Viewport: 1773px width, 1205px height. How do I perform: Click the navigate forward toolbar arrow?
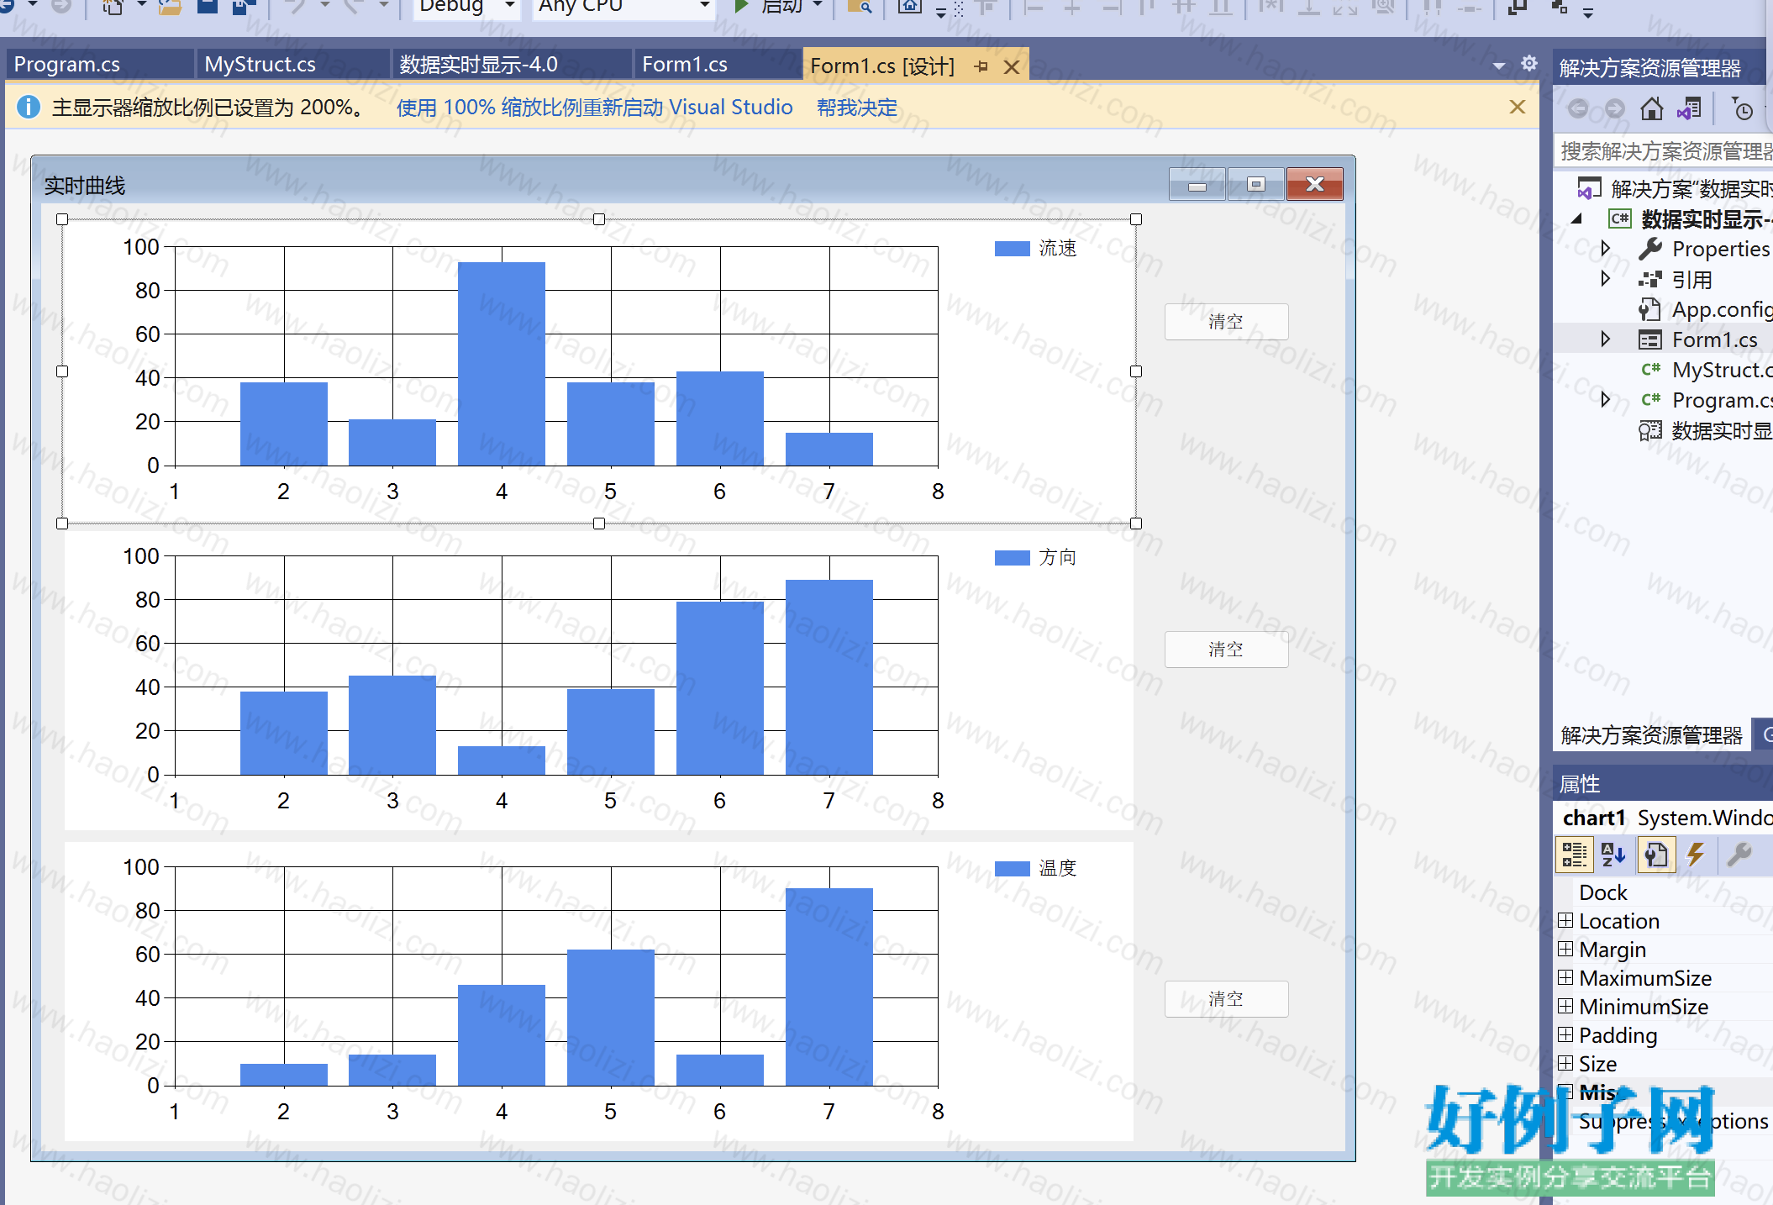pos(61,7)
